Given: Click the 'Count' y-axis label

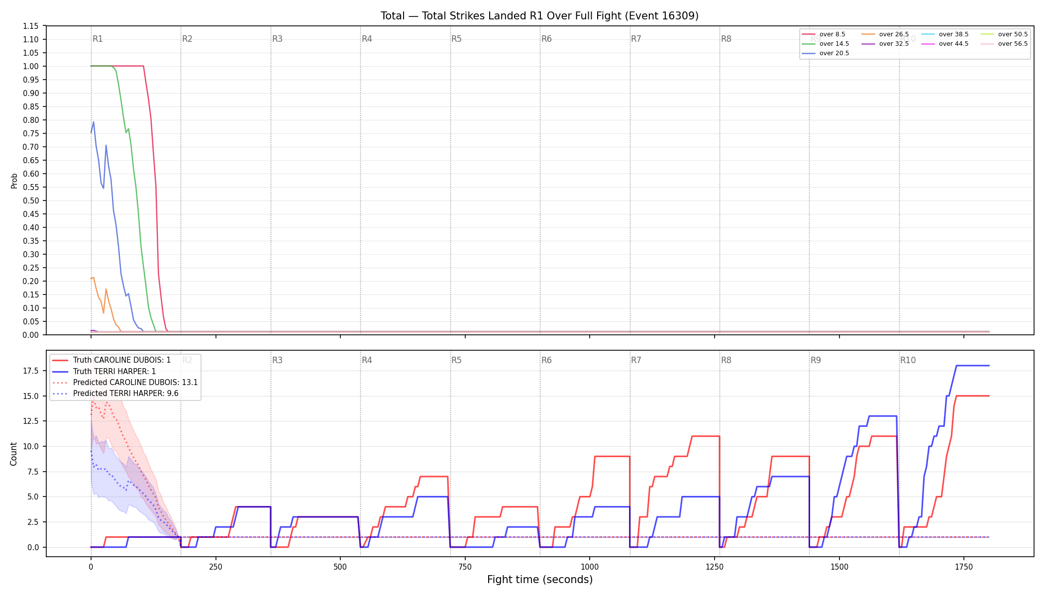Looking at the screenshot, I should [13, 454].
